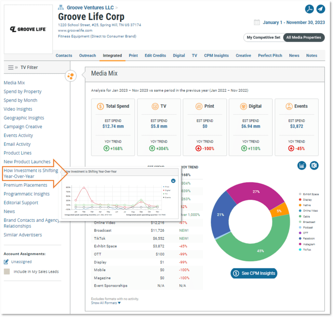Click the Native legend swatch

300,205
